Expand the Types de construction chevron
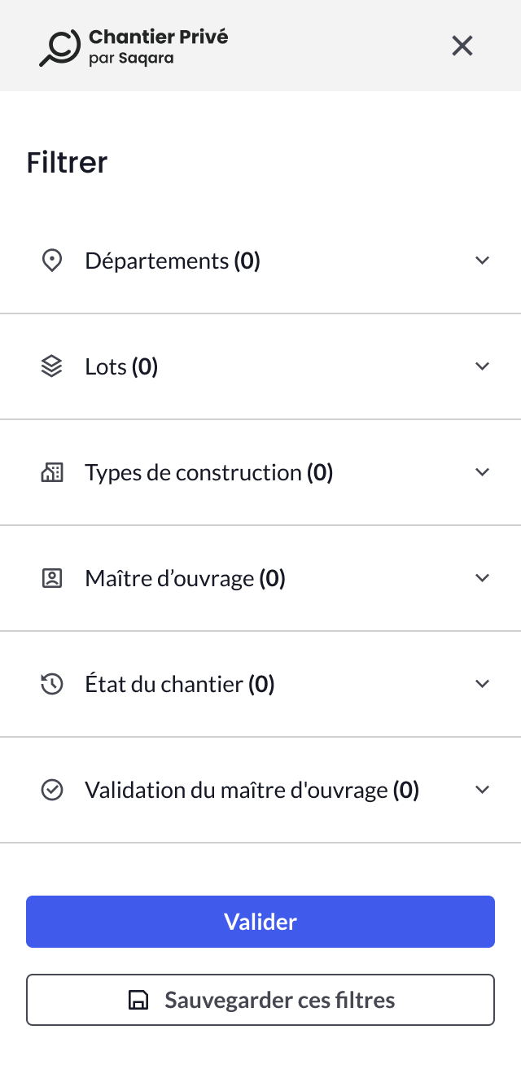 coord(482,472)
